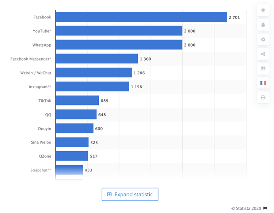
Task: Select the YouTube bar in the chart
Action: [x=119, y=31]
